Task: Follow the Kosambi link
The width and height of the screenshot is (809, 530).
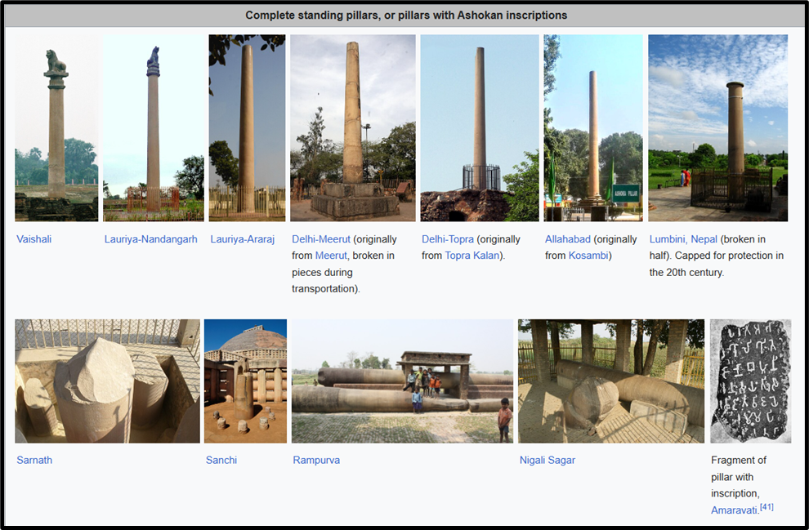Action: click(x=588, y=256)
